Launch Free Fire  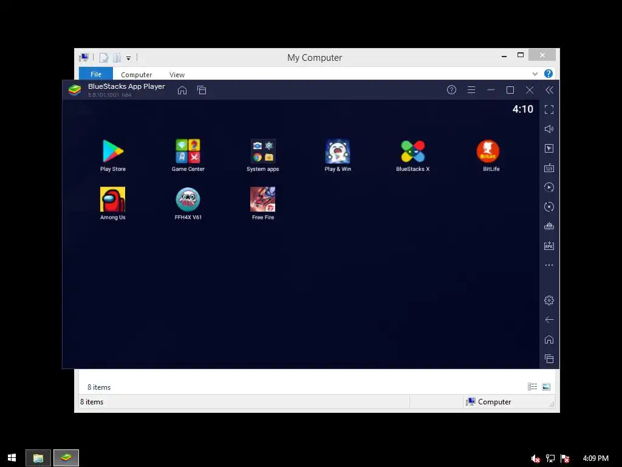pyautogui.click(x=262, y=199)
